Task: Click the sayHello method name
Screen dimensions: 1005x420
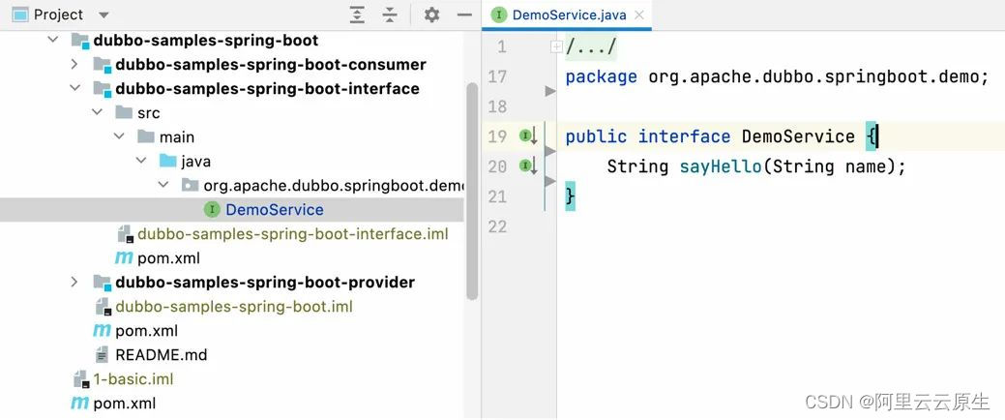Action: 721,166
